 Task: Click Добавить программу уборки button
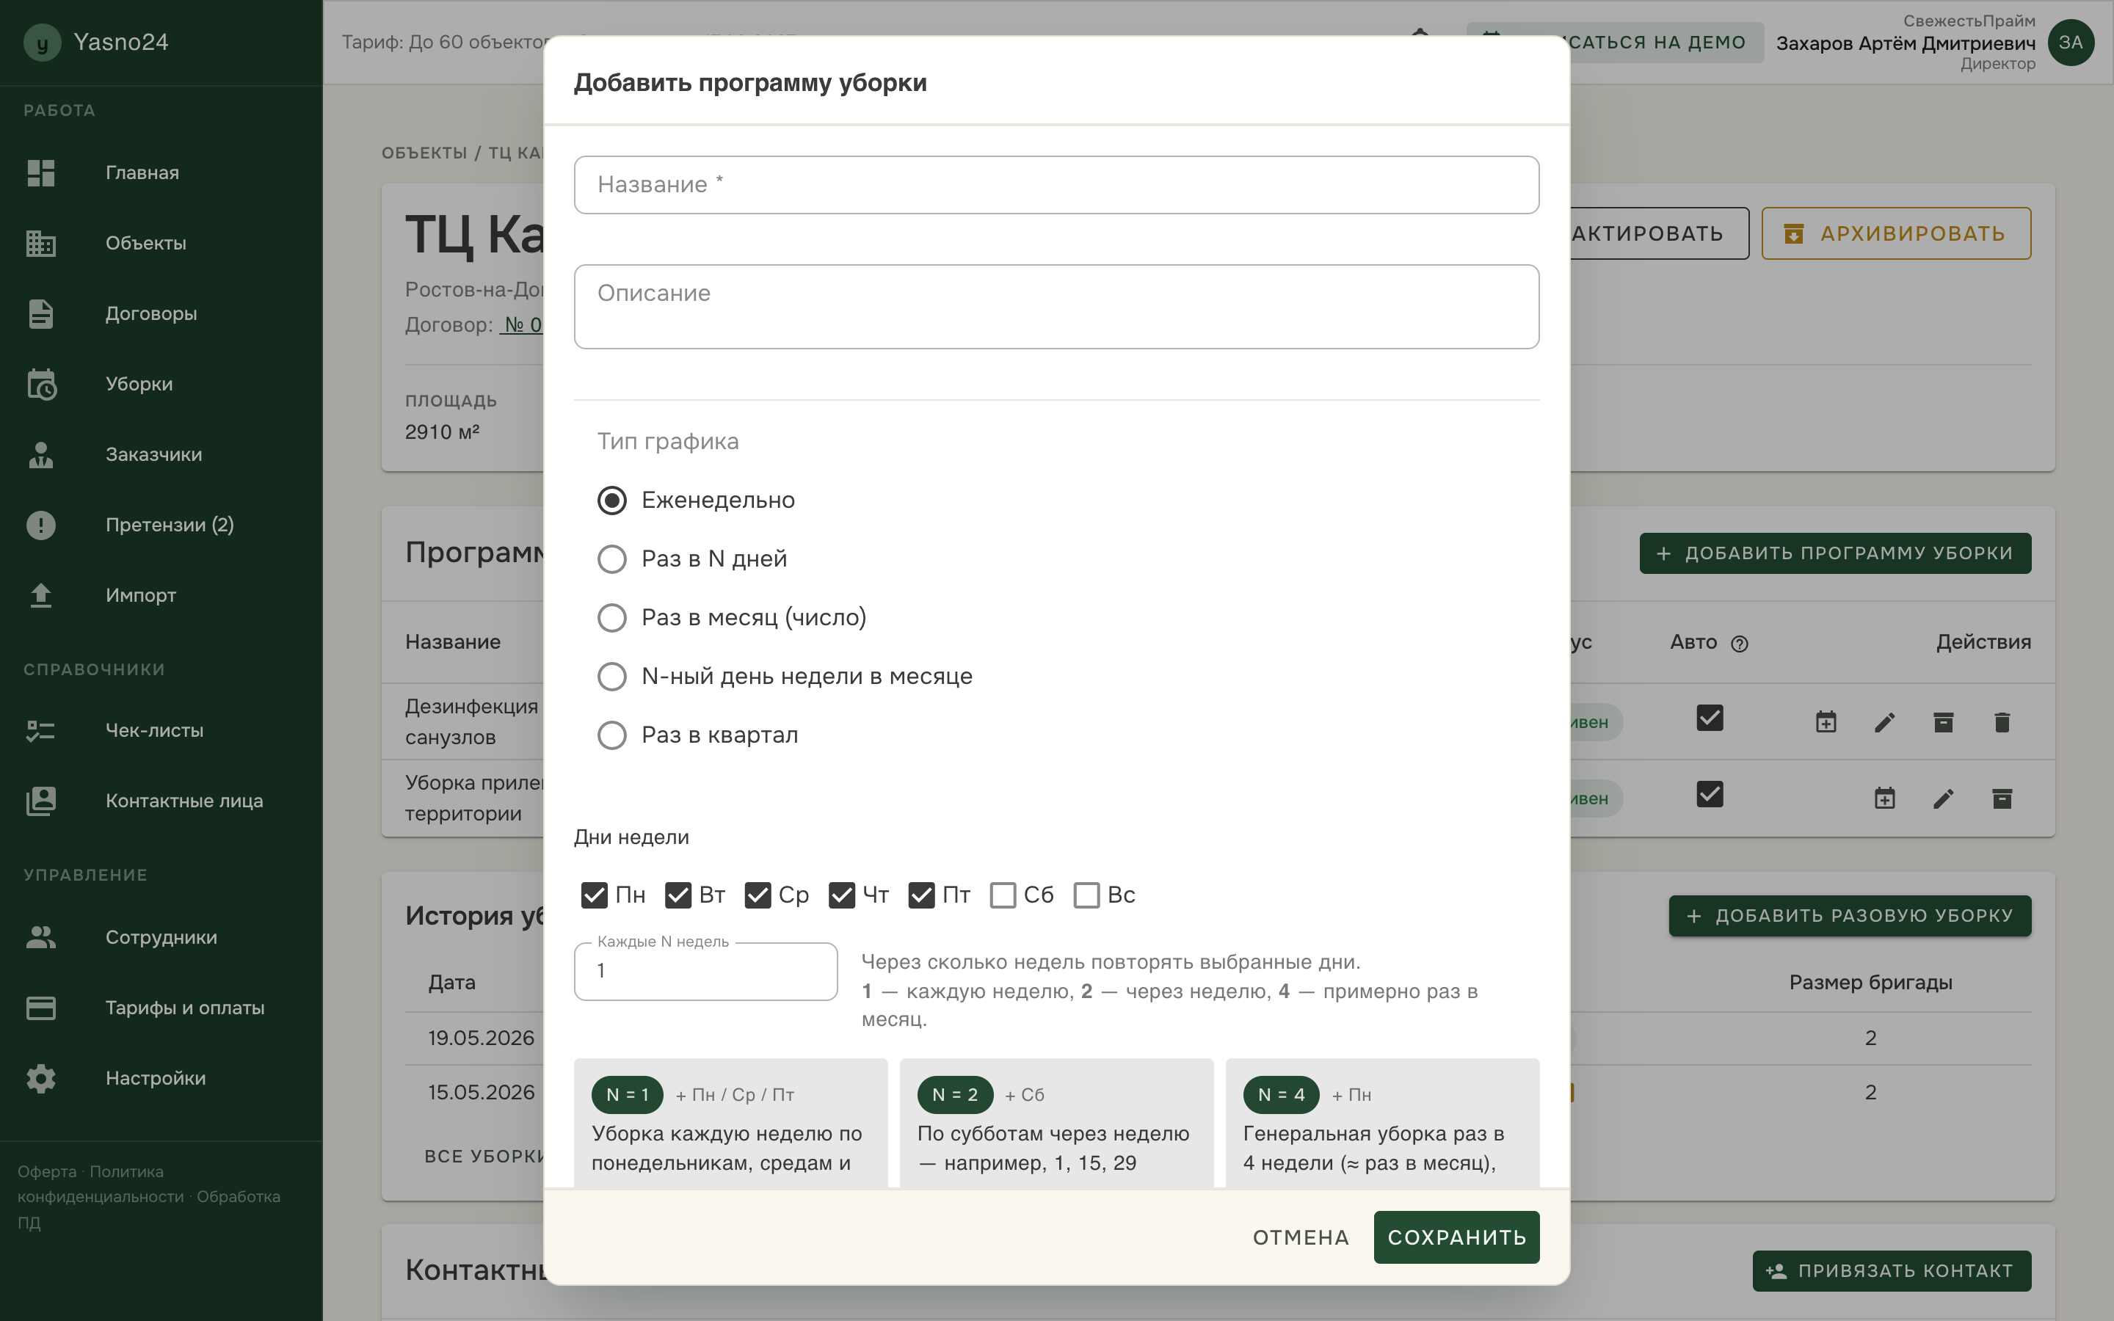(1834, 553)
